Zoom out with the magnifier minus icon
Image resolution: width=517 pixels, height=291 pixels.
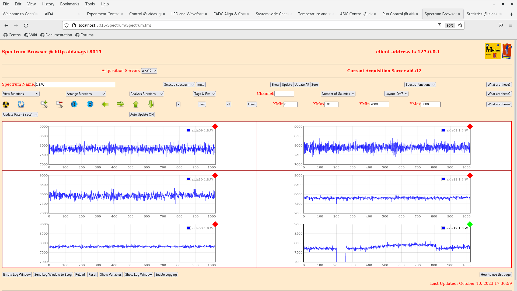[x=59, y=104]
